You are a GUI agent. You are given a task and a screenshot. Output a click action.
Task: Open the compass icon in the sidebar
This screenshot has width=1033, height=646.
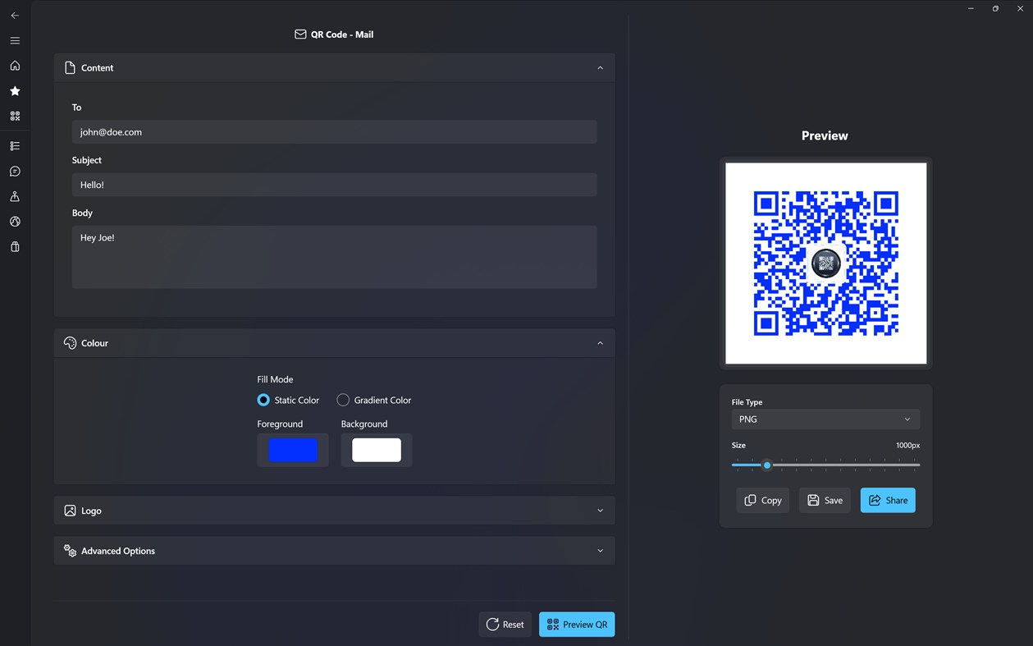point(15,221)
